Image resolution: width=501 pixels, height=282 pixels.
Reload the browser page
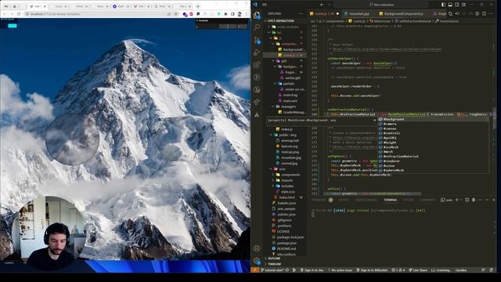pyautogui.click(x=19, y=14)
